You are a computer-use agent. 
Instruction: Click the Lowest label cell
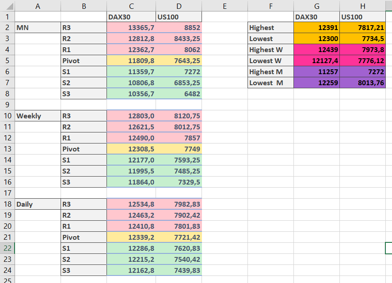(271, 38)
